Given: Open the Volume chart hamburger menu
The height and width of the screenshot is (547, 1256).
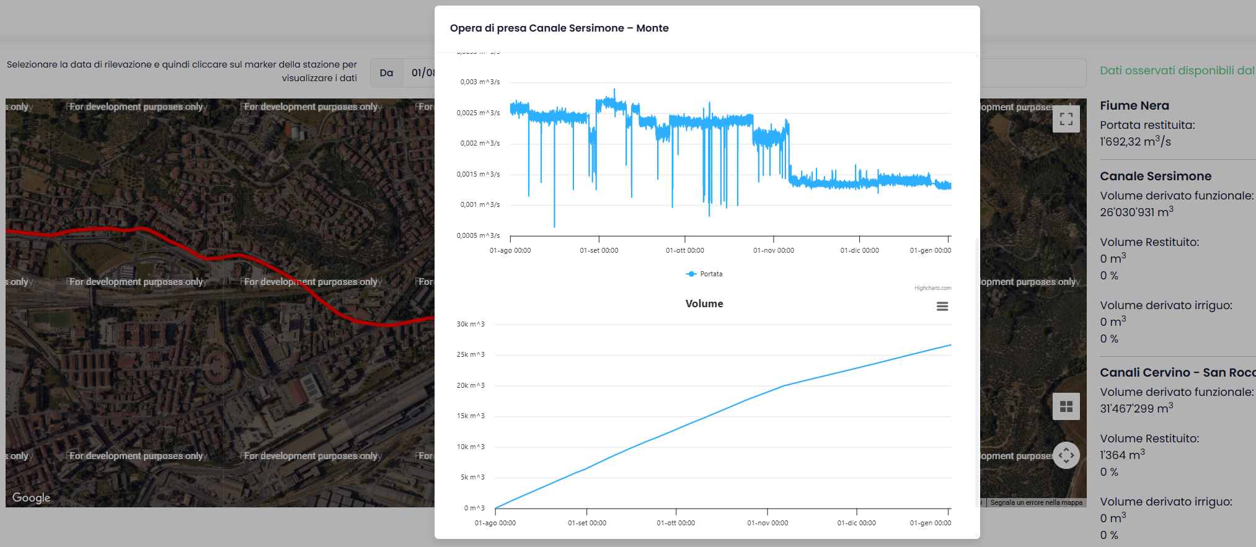Looking at the screenshot, I should click(x=942, y=306).
